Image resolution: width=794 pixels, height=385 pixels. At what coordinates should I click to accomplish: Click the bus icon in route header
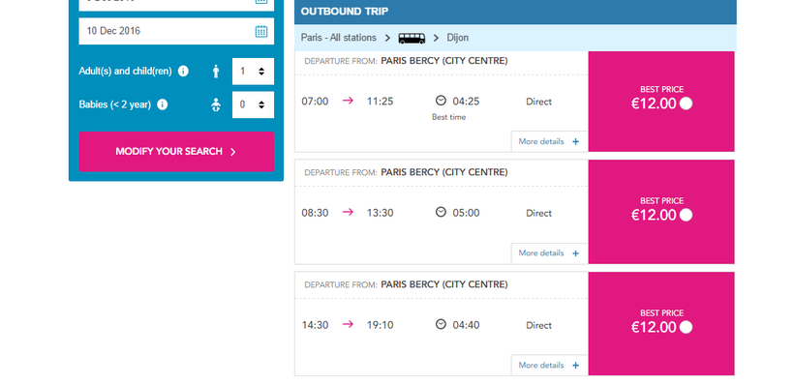click(x=412, y=38)
